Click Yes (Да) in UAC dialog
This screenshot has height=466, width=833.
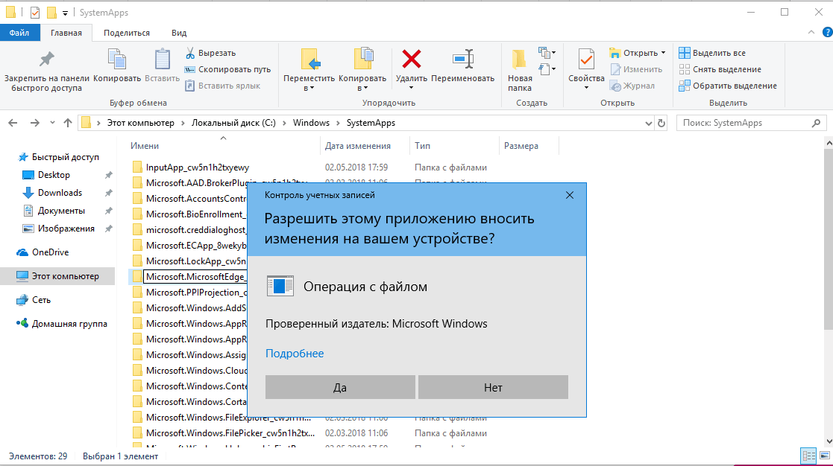tap(340, 388)
